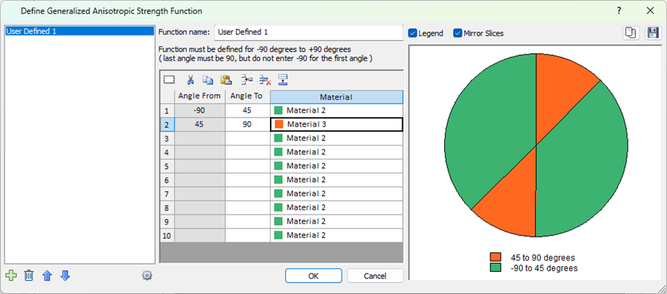Image resolution: width=667 pixels, height=294 pixels.
Task: Click the select-all dotted rectangle icon
Action: coord(169,79)
